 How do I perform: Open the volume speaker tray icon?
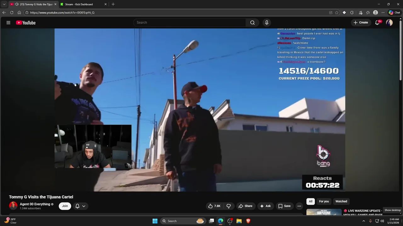point(382,221)
